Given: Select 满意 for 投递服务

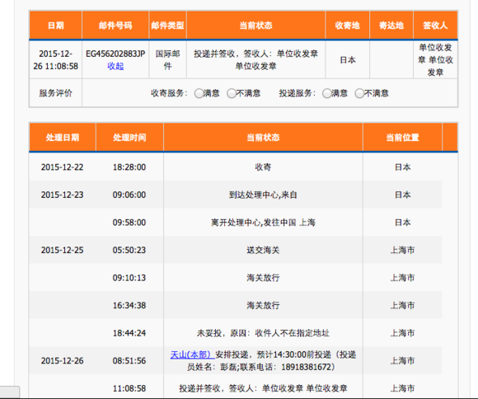Looking at the screenshot, I should click(327, 93).
